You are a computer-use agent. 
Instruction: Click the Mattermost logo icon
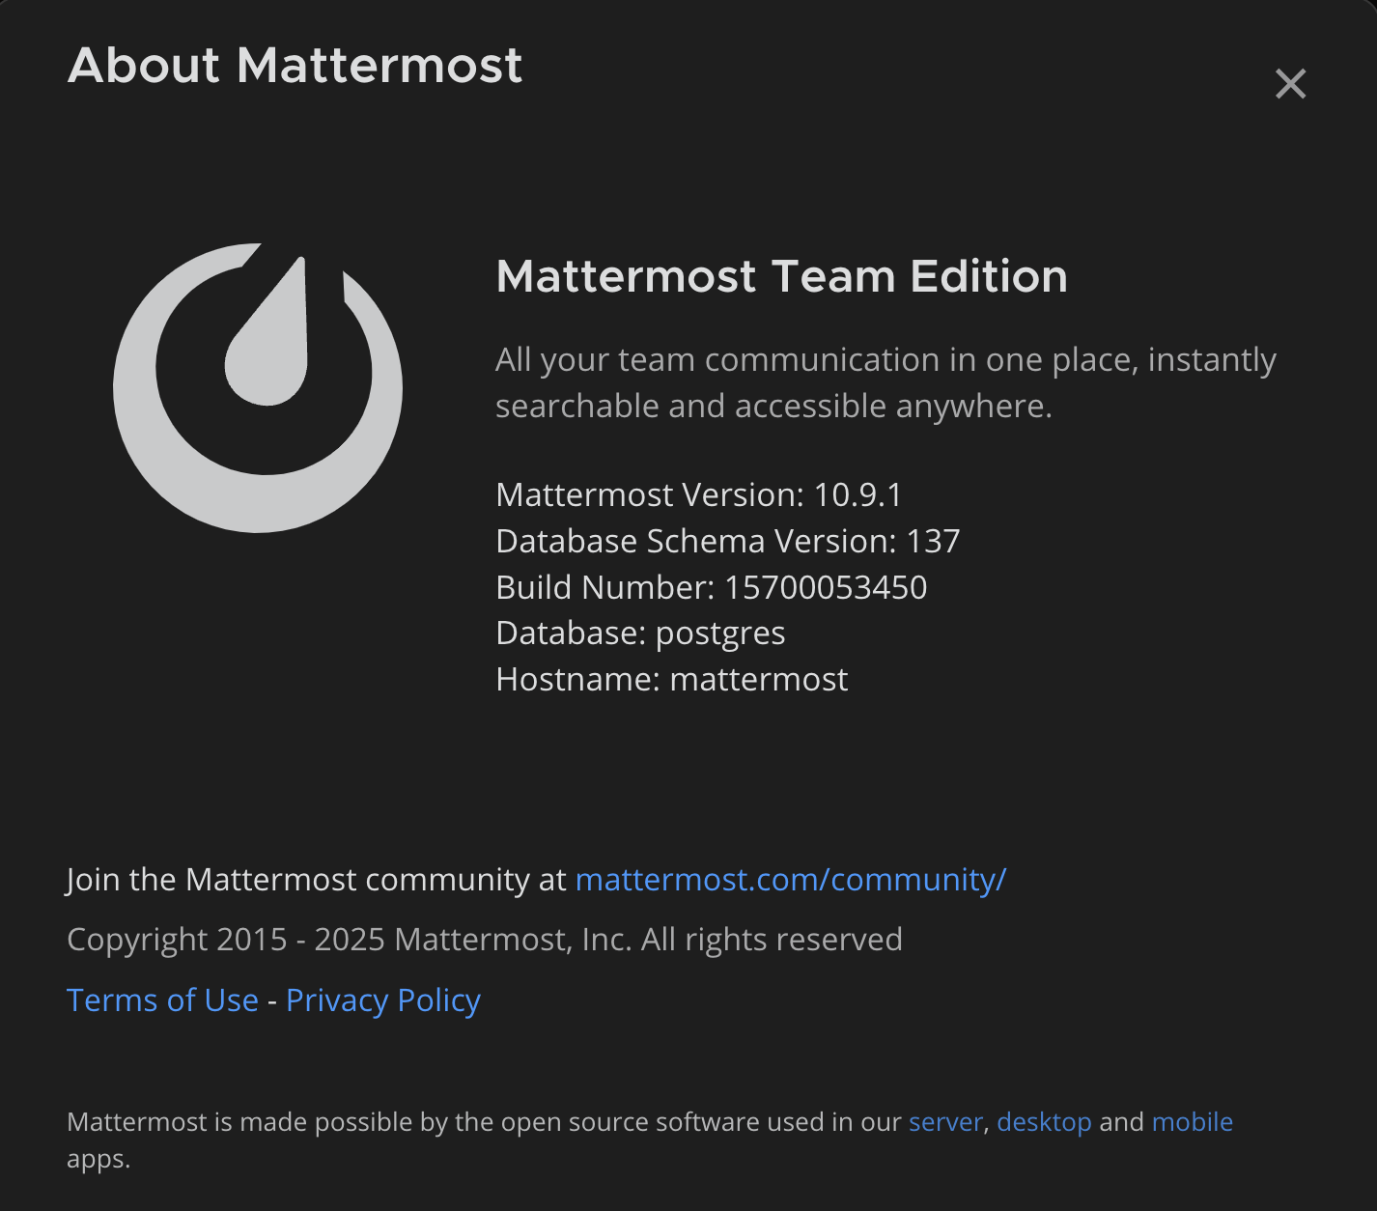point(259,386)
